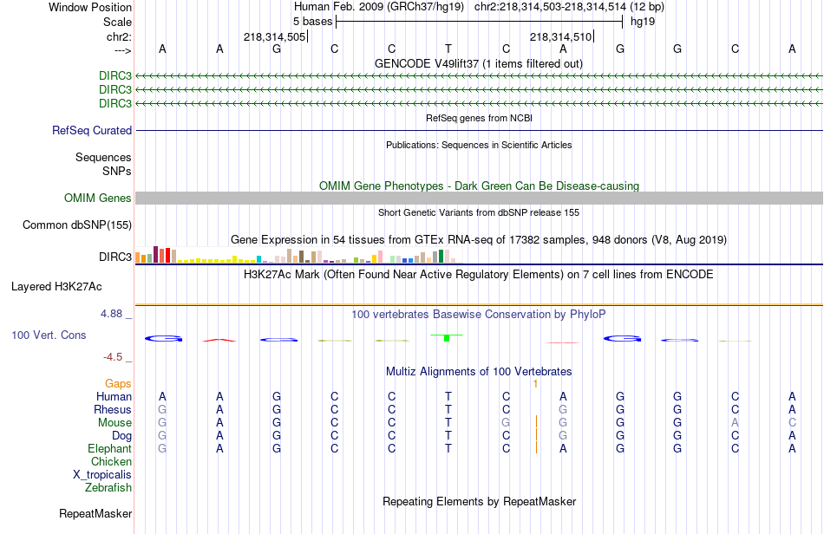The height and width of the screenshot is (534, 824).
Task: Click the RefSeq Curated track label
Action: click(x=92, y=130)
